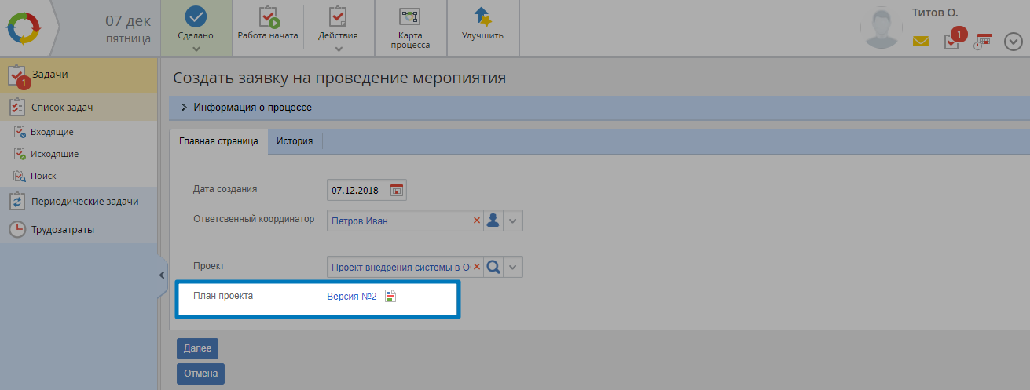
Task: Open task notifications with red badge
Action: (952, 41)
